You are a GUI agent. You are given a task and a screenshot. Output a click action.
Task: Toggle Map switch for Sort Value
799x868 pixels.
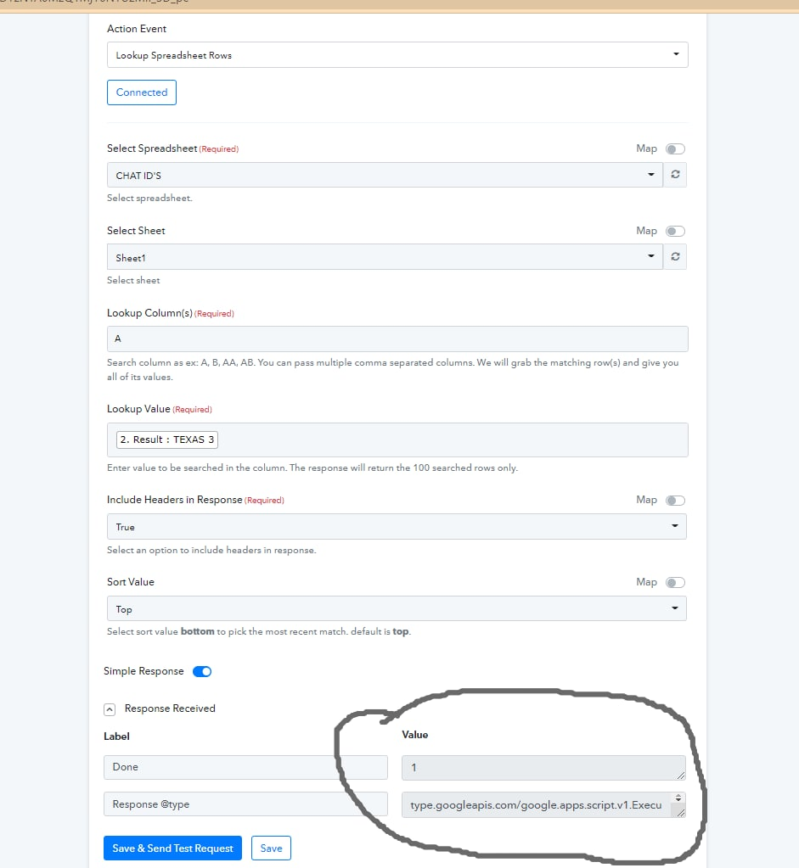pyautogui.click(x=675, y=582)
